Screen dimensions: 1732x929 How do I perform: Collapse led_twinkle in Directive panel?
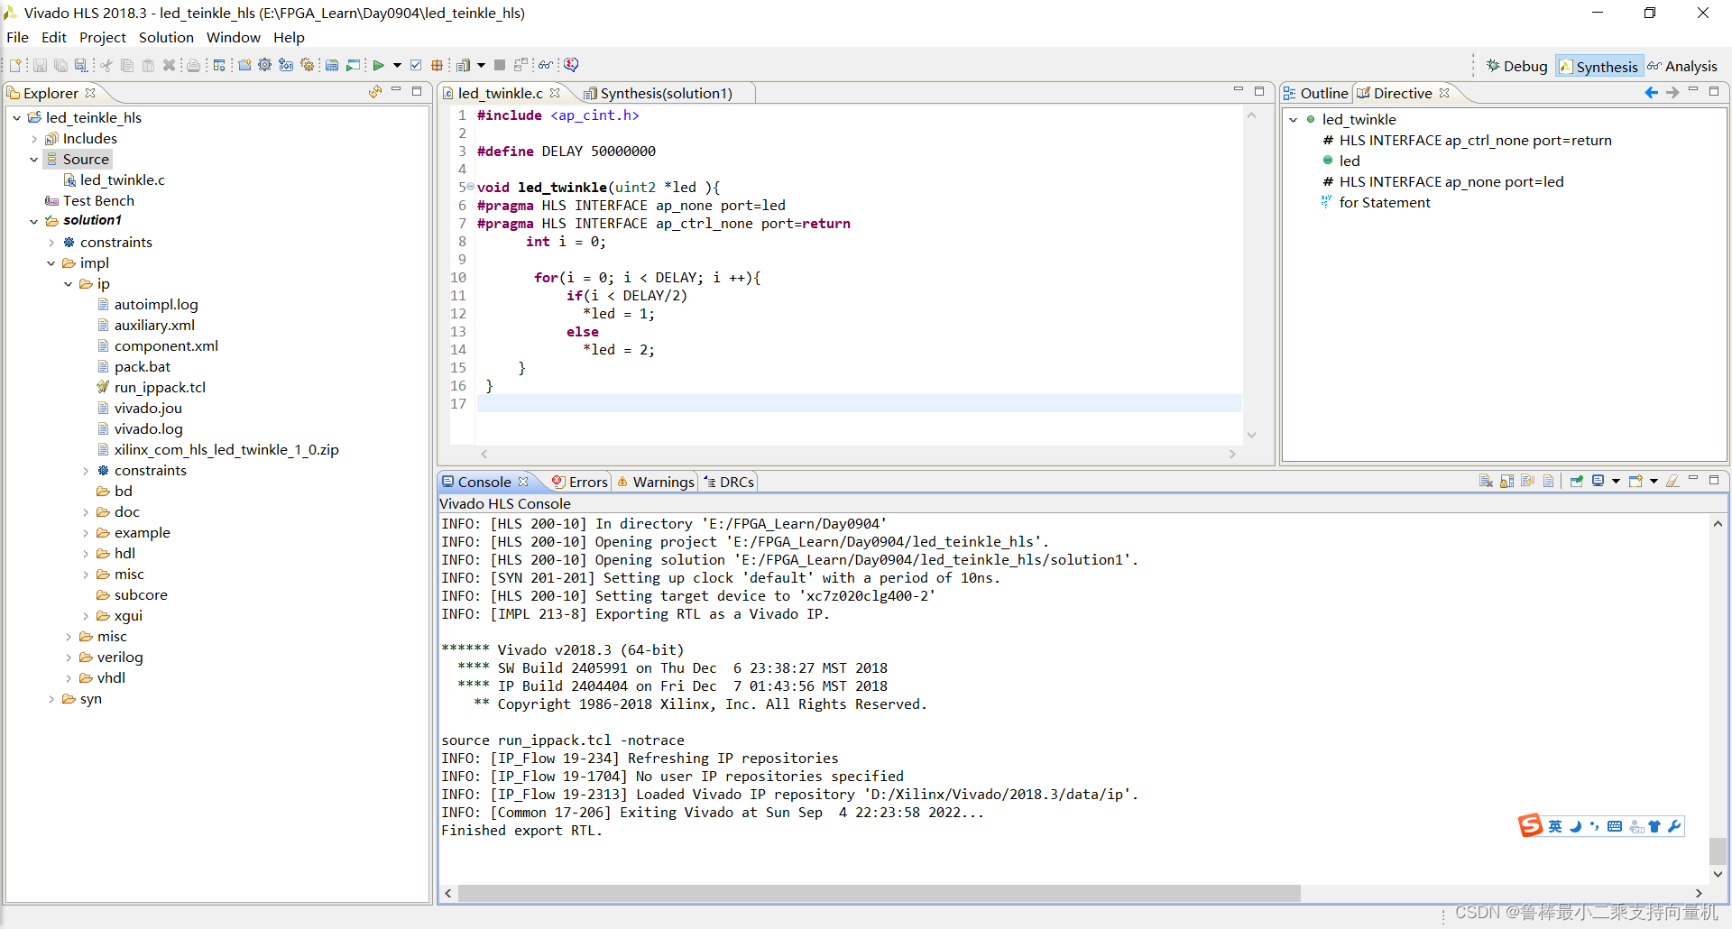(1294, 119)
